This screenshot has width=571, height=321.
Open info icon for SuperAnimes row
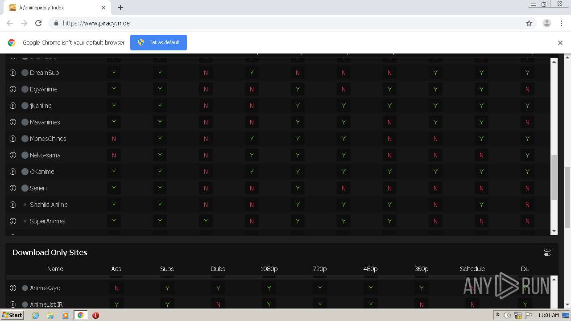13,221
